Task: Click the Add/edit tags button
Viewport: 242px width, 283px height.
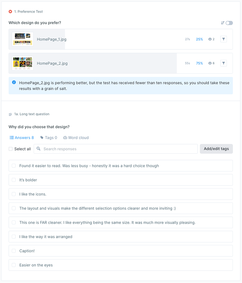Action: (x=216, y=149)
